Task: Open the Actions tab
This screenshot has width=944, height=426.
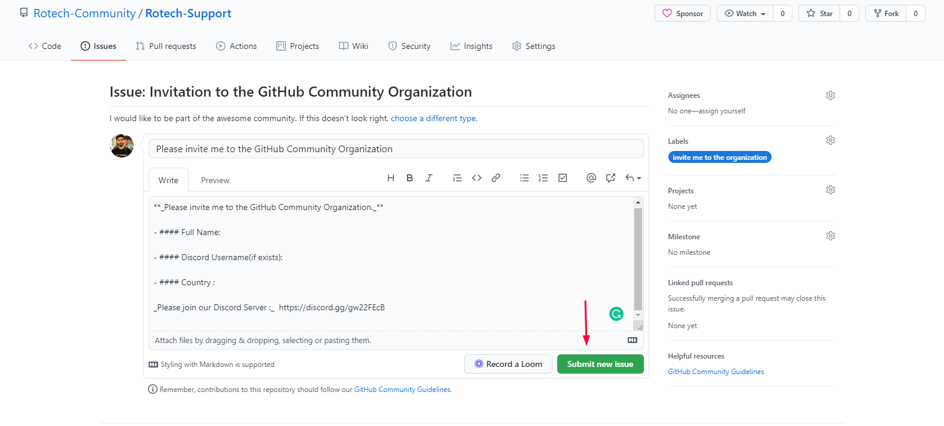Action: (x=236, y=46)
